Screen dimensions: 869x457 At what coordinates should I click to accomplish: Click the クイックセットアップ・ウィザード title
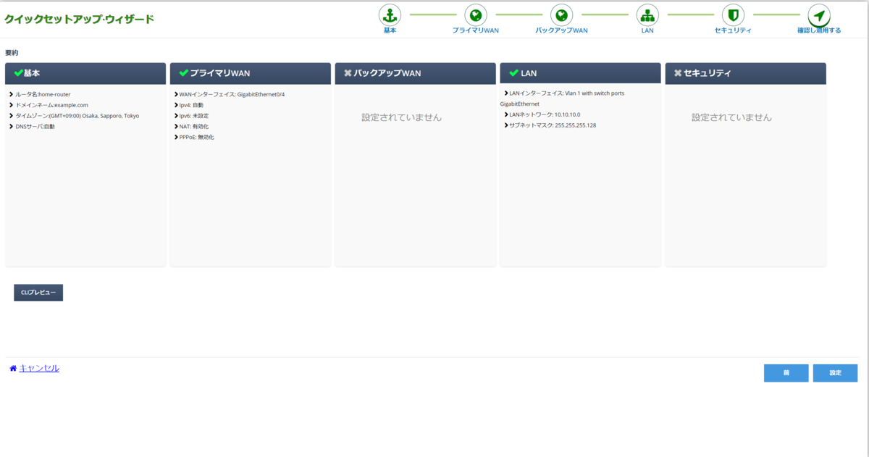pyautogui.click(x=80, y=20)
